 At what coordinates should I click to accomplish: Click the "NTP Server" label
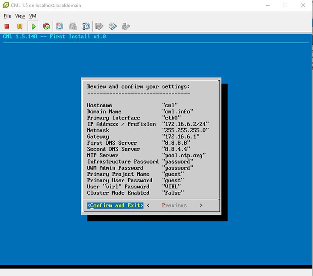click(103, 155)
